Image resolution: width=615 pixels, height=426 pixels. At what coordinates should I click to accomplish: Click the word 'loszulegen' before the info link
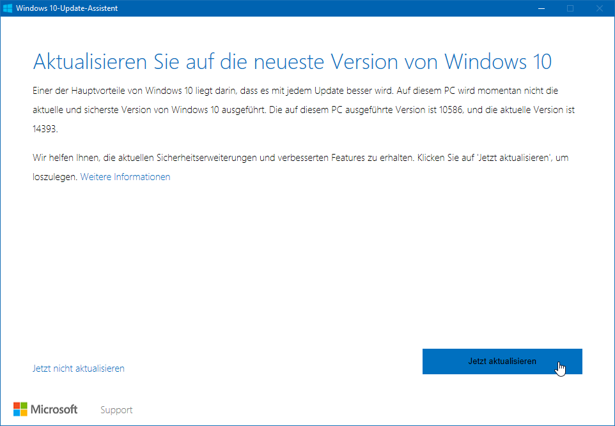[x=53, y=177]
